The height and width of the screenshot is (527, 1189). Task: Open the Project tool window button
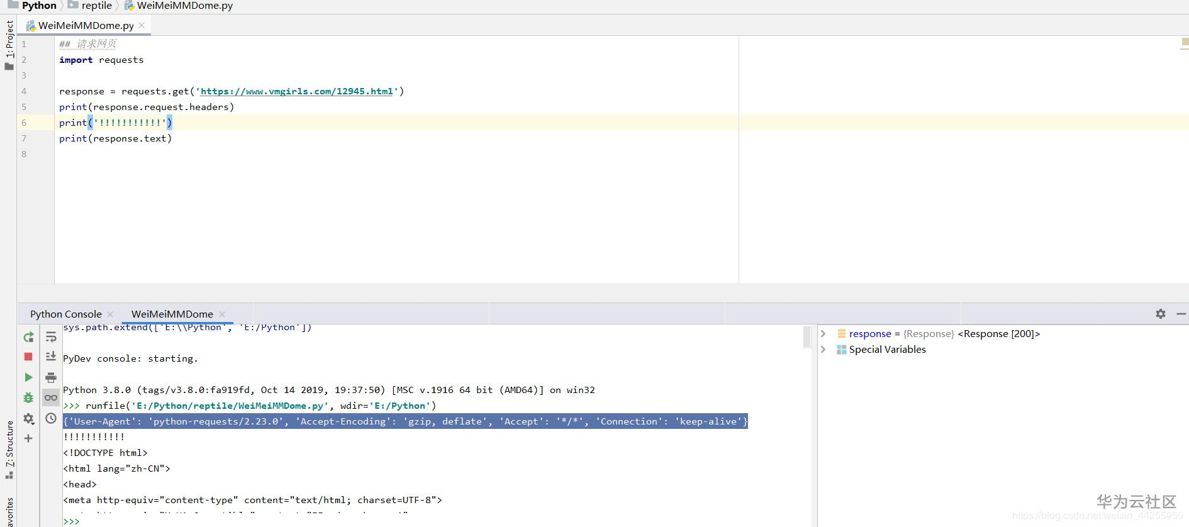click(x=9, y=44)
